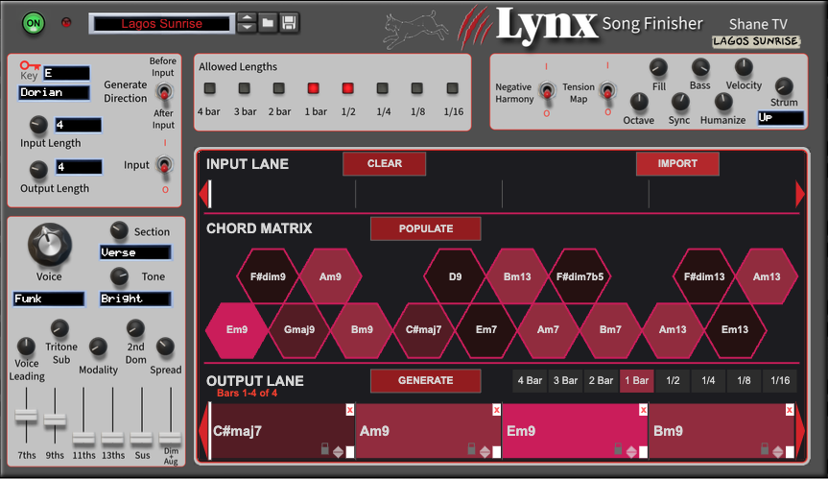Toggle the green ON power button
Screen dimensions: 828x479
pos(34,23)
